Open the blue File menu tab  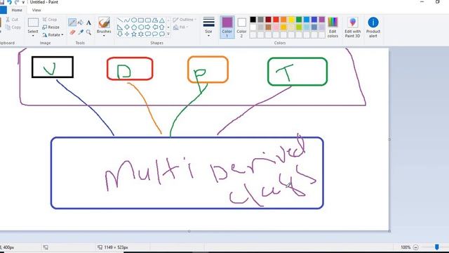tap(3, 10)
